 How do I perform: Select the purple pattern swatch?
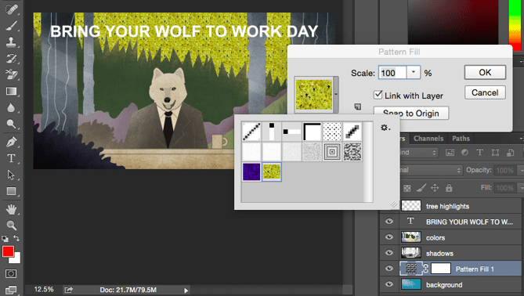[251, 171]
